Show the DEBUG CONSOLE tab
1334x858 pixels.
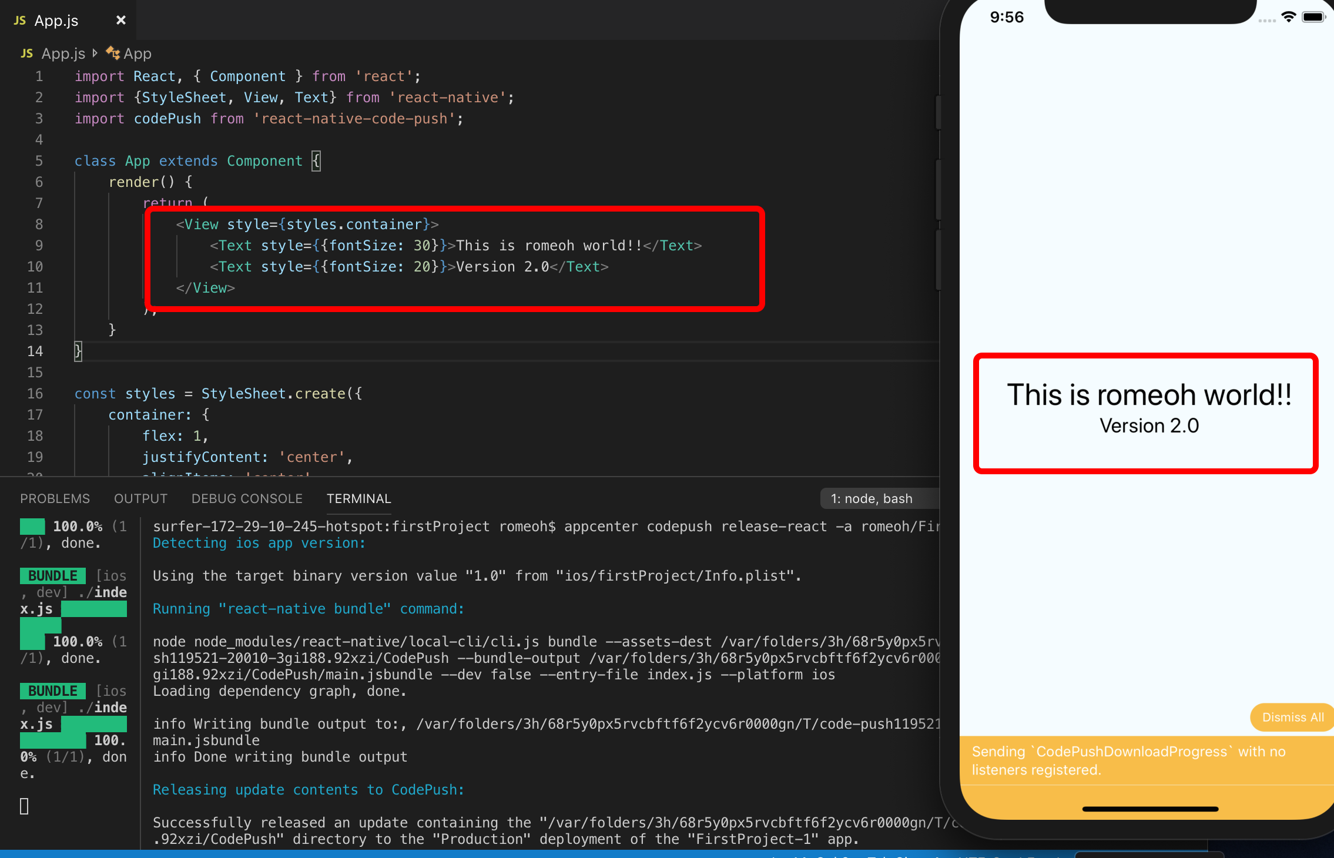pyautogui.click(x=247, y=498)
